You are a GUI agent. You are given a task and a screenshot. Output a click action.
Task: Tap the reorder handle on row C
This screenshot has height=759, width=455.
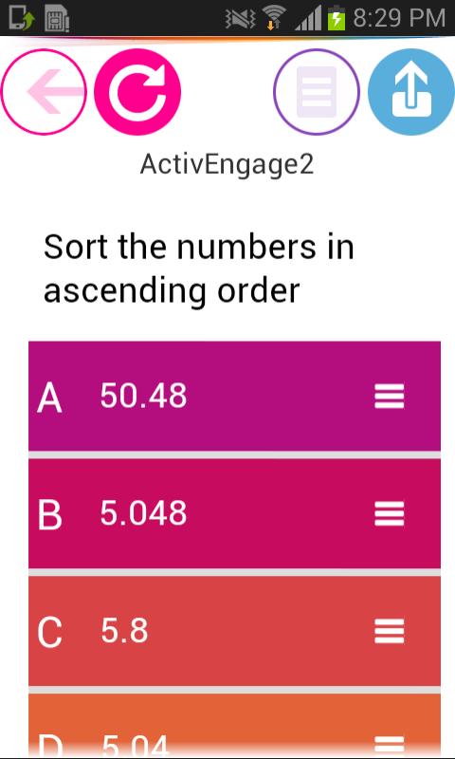pyautogui.click(x=390, y=631)
